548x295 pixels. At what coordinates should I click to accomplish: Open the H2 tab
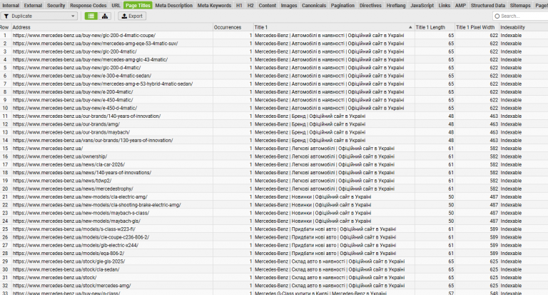(250, 6)
